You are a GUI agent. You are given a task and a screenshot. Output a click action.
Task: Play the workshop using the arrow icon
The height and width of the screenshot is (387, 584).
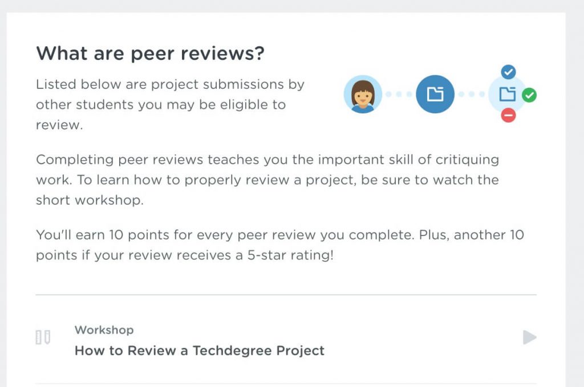[530, 337]
